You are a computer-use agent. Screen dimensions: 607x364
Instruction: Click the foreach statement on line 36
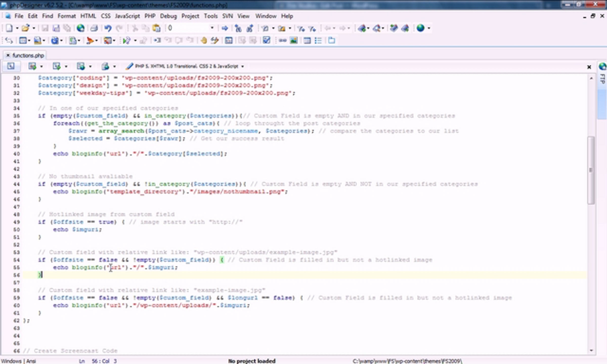(136, 123)
